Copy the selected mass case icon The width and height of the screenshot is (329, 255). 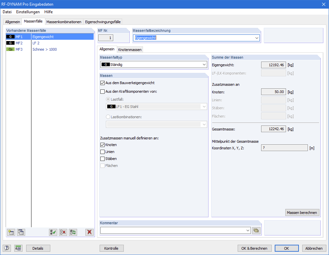pyautogui.click(x=21, y=232)
